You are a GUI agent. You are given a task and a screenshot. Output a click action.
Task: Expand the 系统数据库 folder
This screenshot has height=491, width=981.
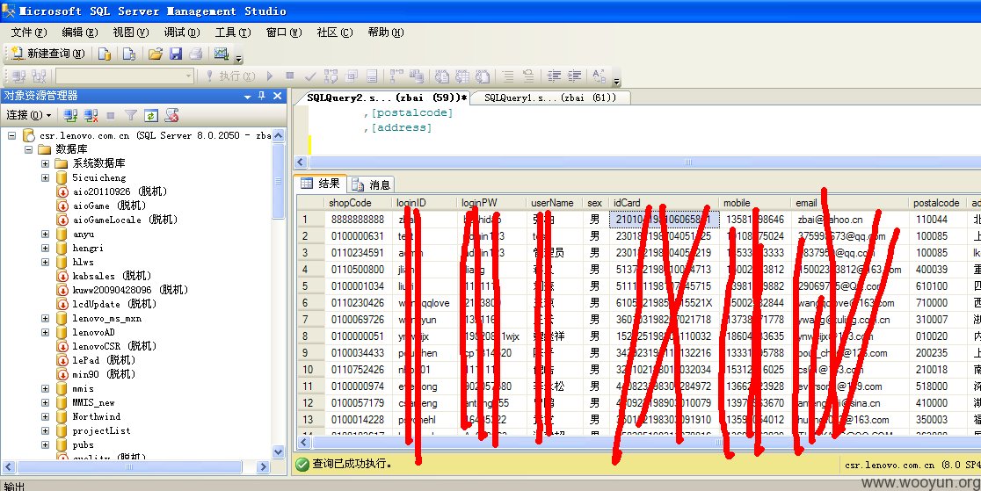pos(45,163)
